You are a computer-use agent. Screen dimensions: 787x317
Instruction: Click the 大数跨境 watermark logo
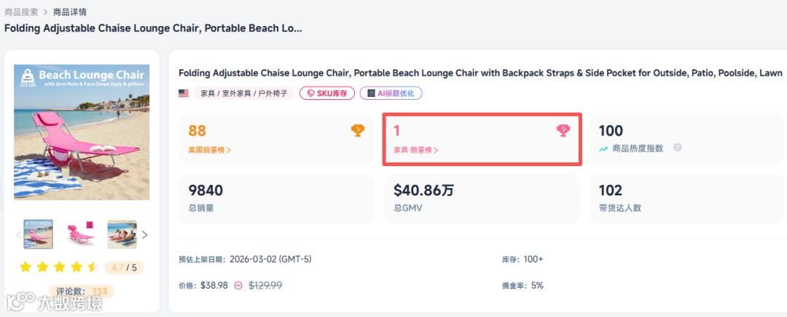click(55, 301)
